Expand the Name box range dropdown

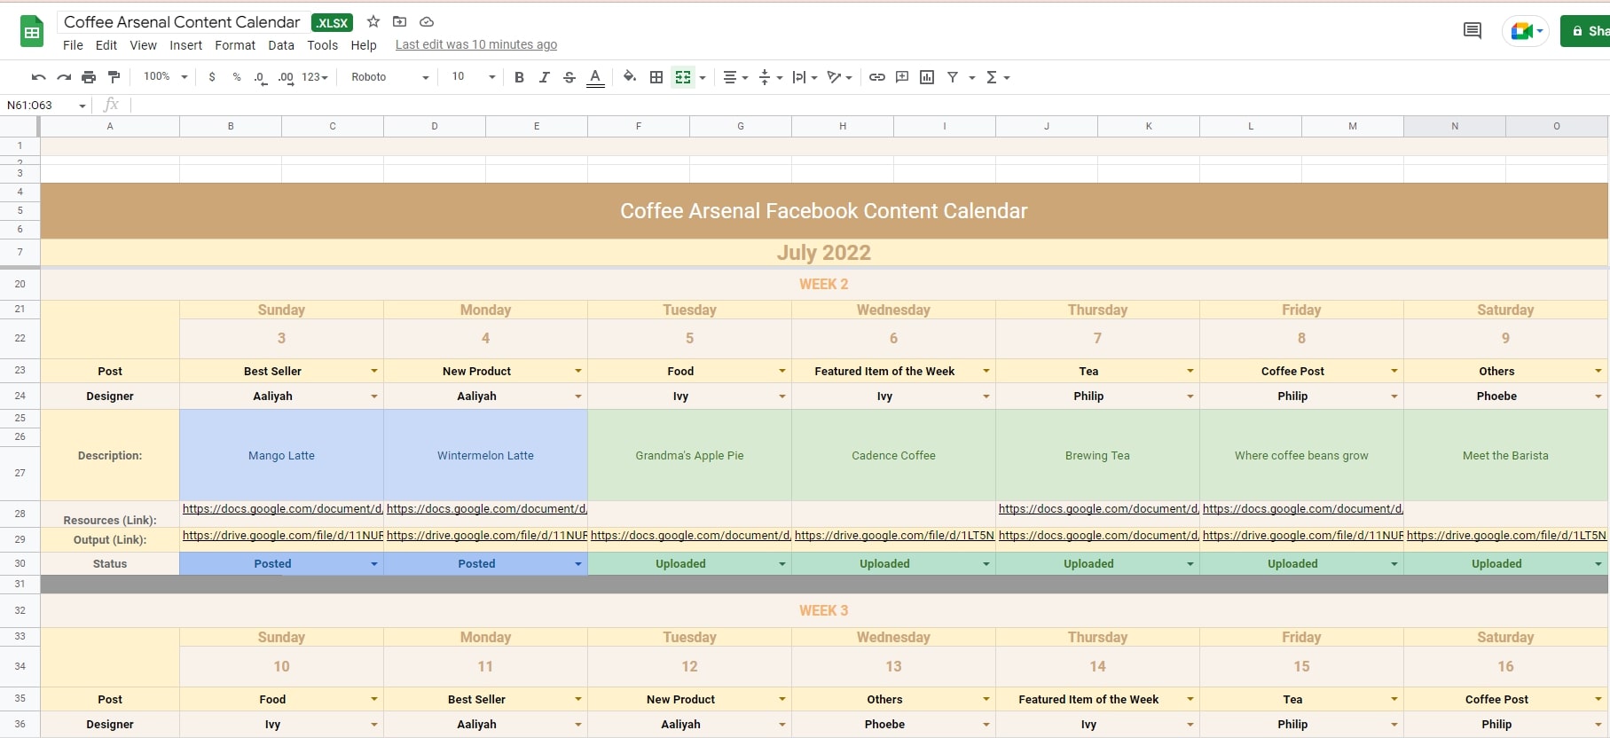coord(82,106)
